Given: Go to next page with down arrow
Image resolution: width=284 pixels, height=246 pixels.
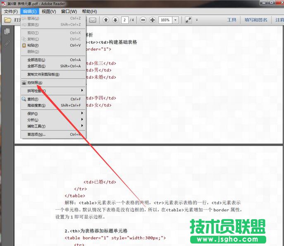Looking at the screenshot, I should click(x=115, y=20).
